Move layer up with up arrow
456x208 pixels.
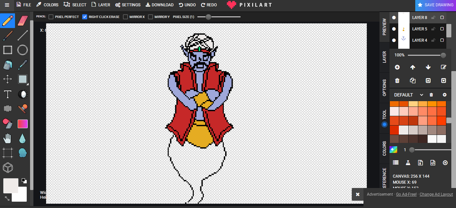click(413, 67)
